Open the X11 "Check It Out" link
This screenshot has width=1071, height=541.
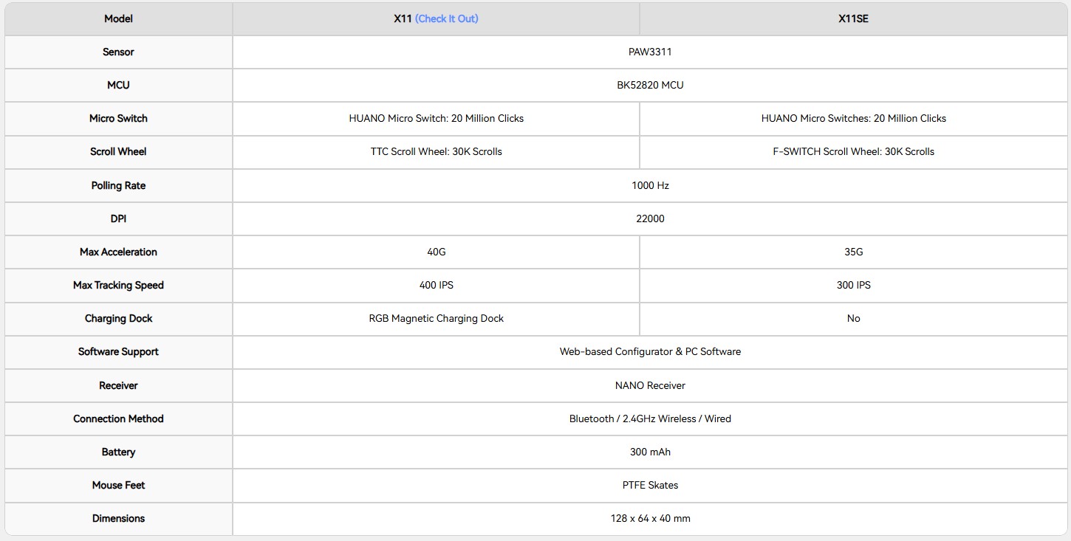coord(446,18)
